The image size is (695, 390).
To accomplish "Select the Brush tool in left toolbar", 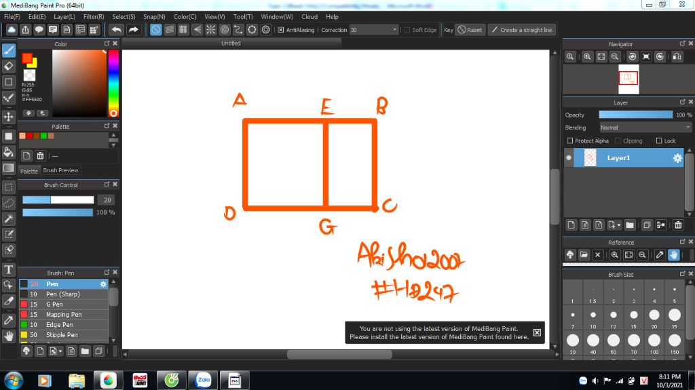I will click(x=8, y=50).
